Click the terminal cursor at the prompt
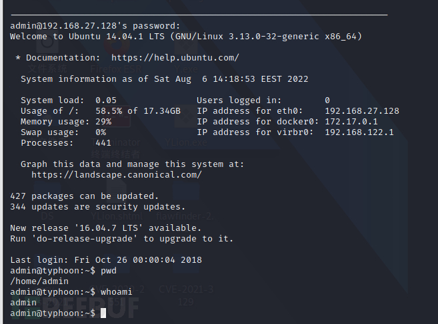This screenshot has height=324, width=438. point(103,313)
